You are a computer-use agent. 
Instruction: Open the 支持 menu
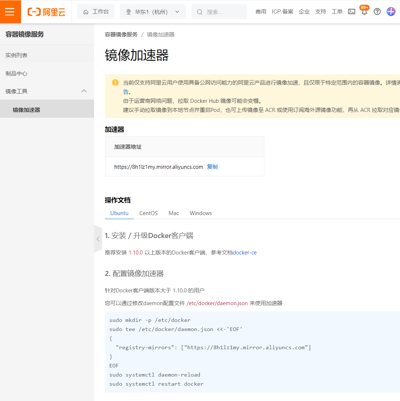point(321,12)
